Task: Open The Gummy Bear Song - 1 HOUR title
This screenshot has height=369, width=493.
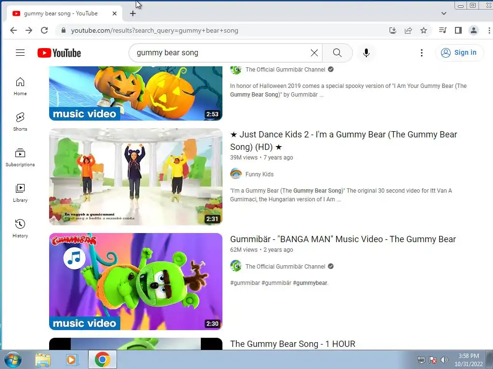Action: [292, 344]
